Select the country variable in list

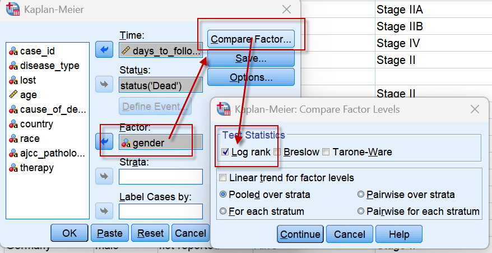[36, 124]
